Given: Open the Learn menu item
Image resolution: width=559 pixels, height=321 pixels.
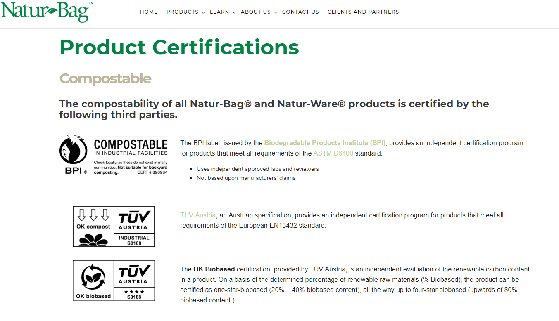Looking at the screenshot, I should tap(219, 12).
